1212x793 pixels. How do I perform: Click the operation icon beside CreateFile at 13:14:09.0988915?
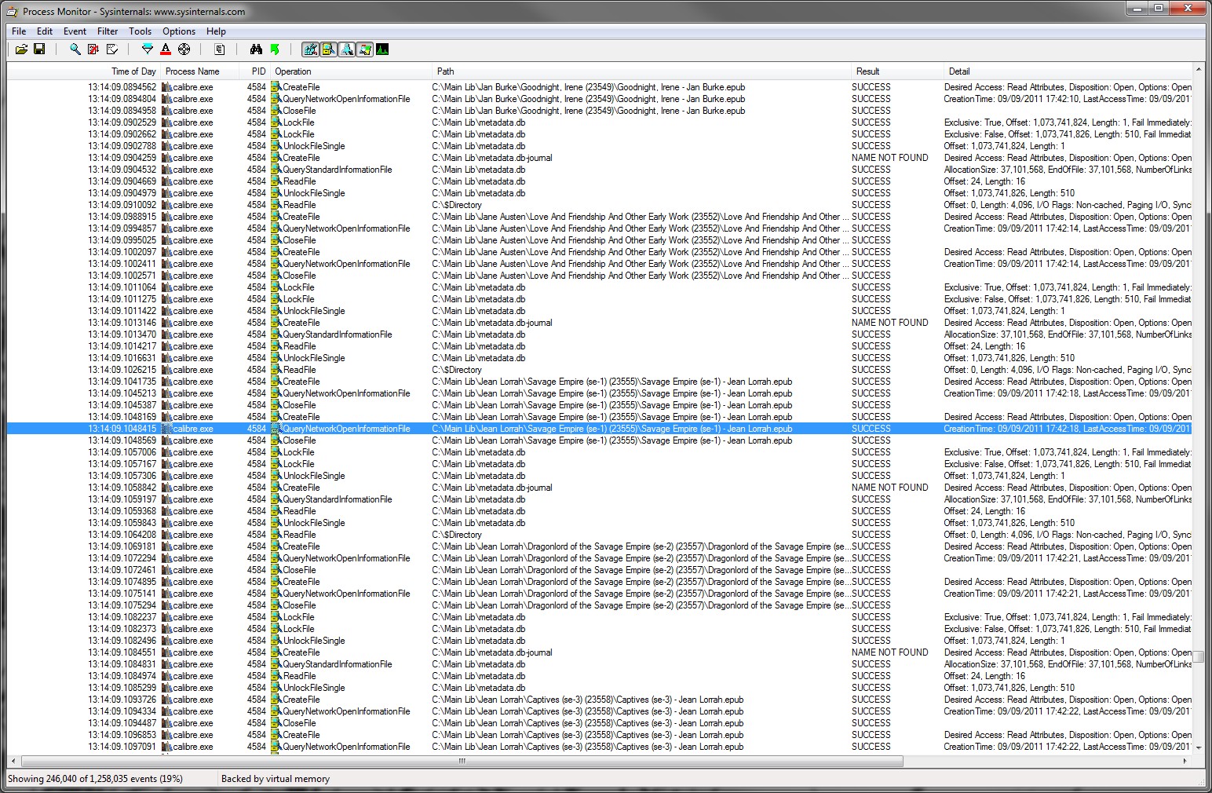[276, 217]
